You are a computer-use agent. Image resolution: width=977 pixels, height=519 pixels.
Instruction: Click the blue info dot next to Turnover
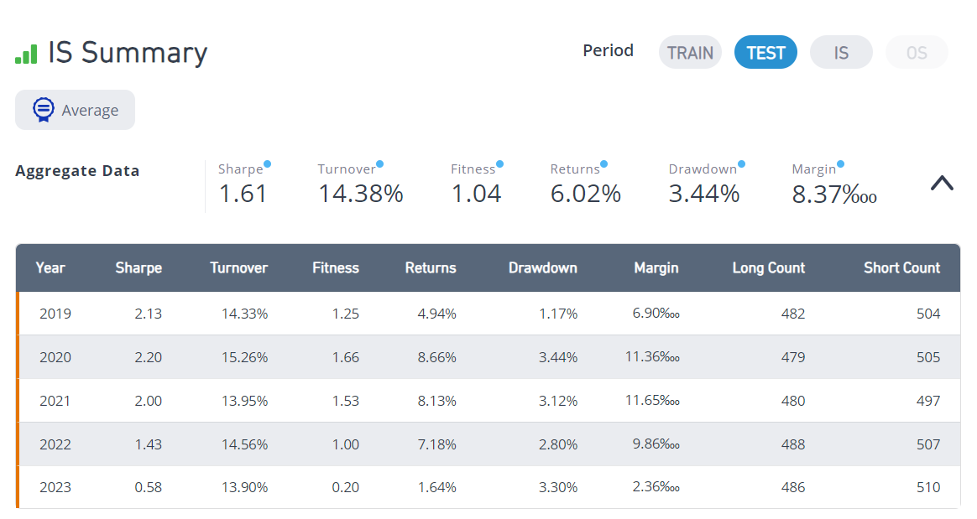(380, 164)
